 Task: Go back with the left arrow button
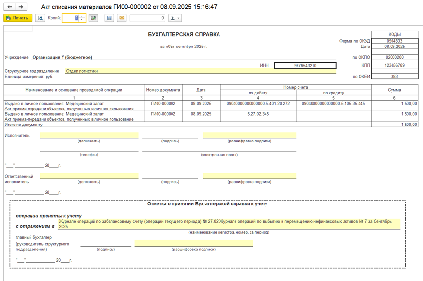[x=9, y=7]
